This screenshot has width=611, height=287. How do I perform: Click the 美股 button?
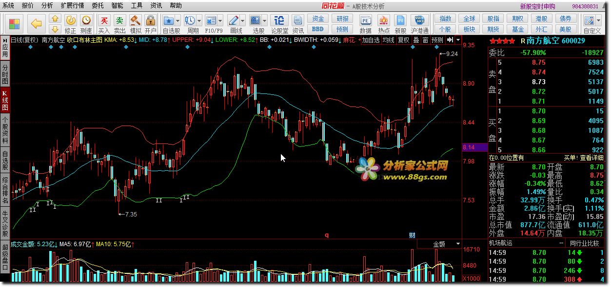click(x=565, y=29)
